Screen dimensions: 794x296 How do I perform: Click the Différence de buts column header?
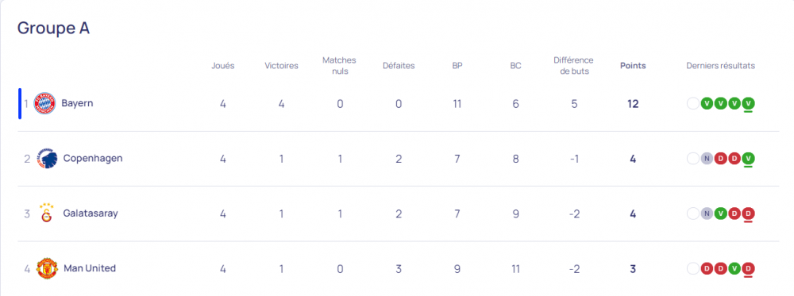(x=574, y=66)
